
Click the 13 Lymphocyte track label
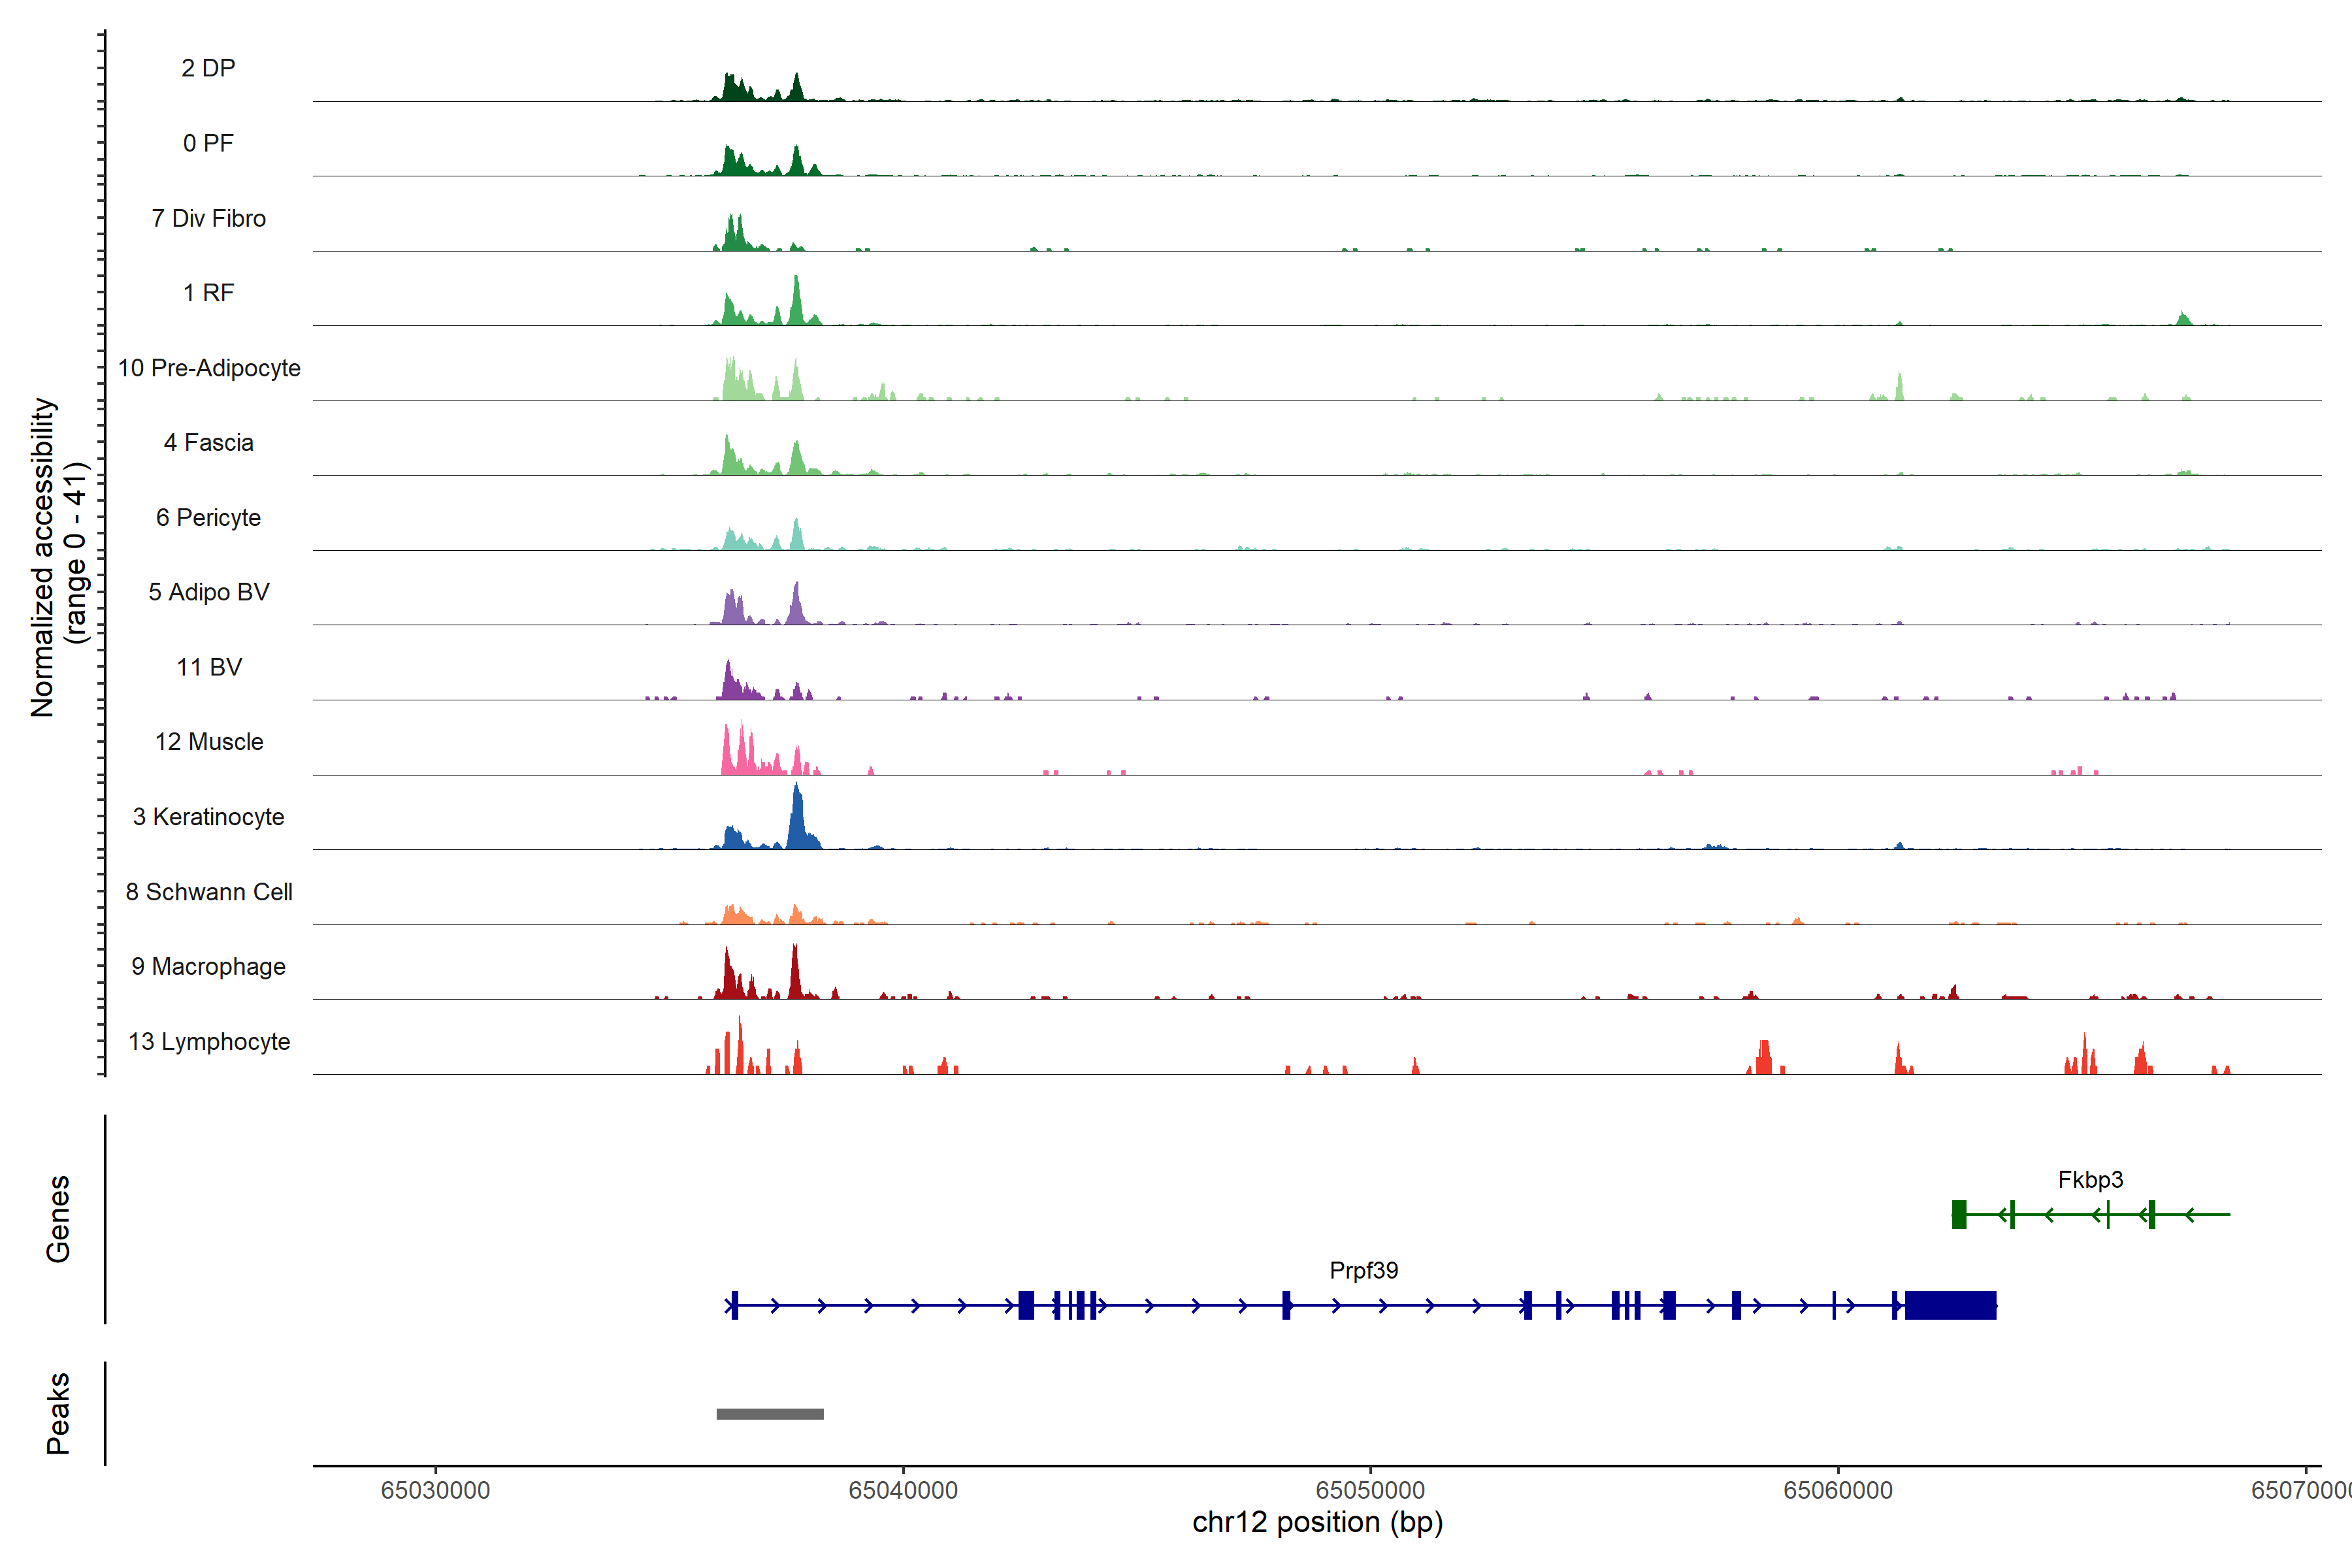coord(208,1041)
